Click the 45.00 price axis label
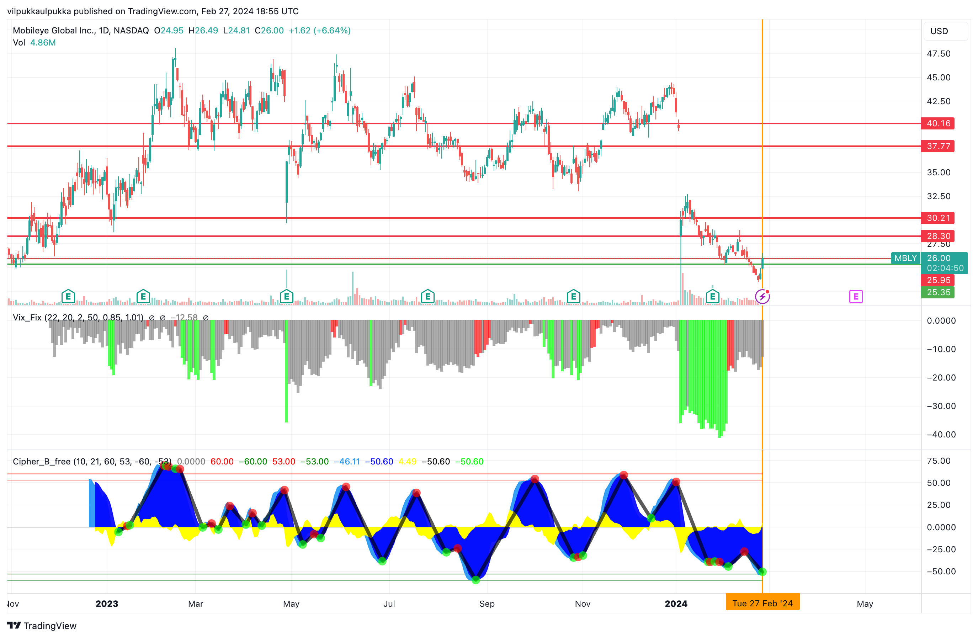Viewport: 978px width, 638px height. (939, 77)
